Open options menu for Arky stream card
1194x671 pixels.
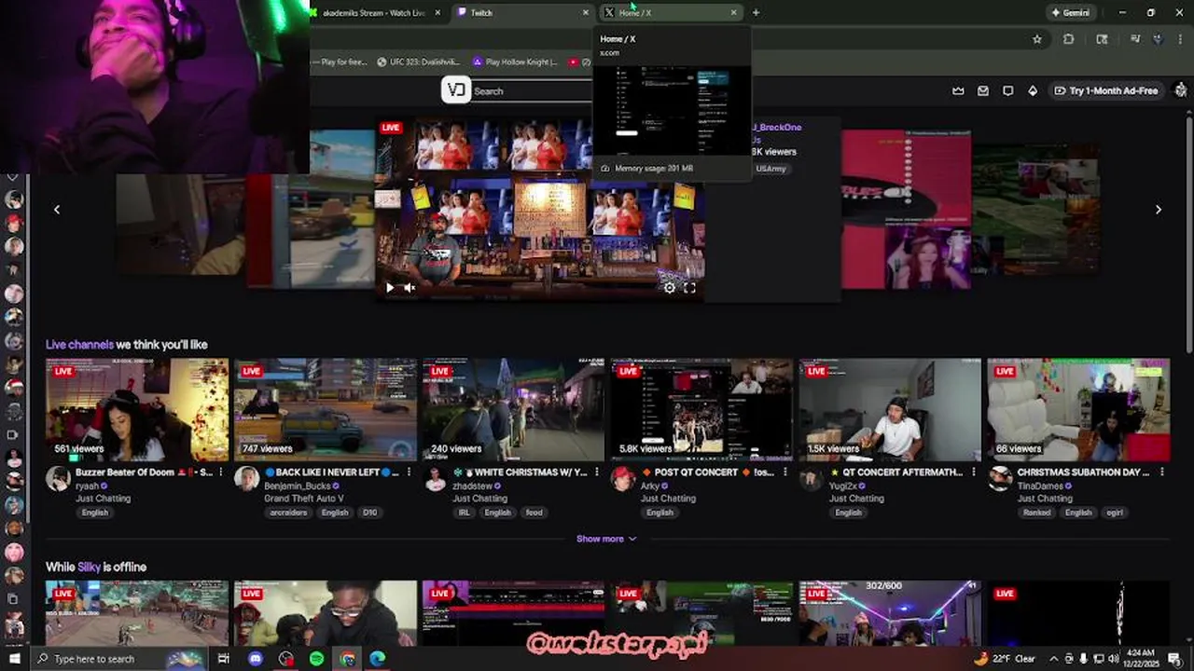[785, 472]
